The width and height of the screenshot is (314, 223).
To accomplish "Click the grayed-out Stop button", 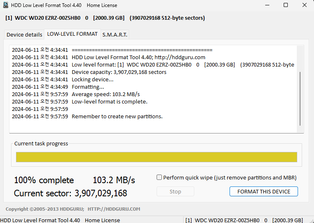I will 175,191.
